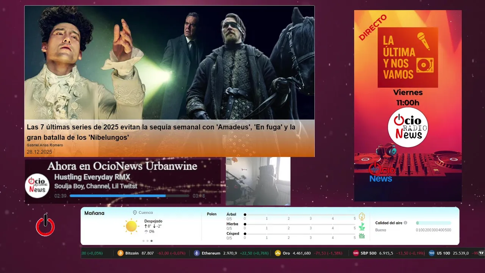Click author name Gabriel Arias Romero
The height and width of the screenshot is (273, 485).
45,145
